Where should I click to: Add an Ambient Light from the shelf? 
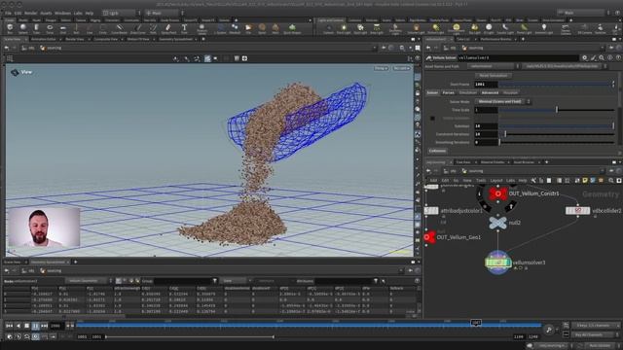(x=544, y=28)
